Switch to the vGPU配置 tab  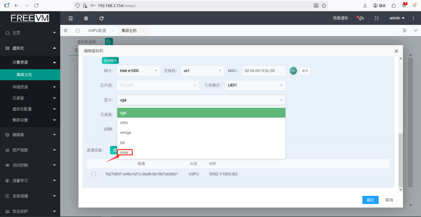[97, 30]
